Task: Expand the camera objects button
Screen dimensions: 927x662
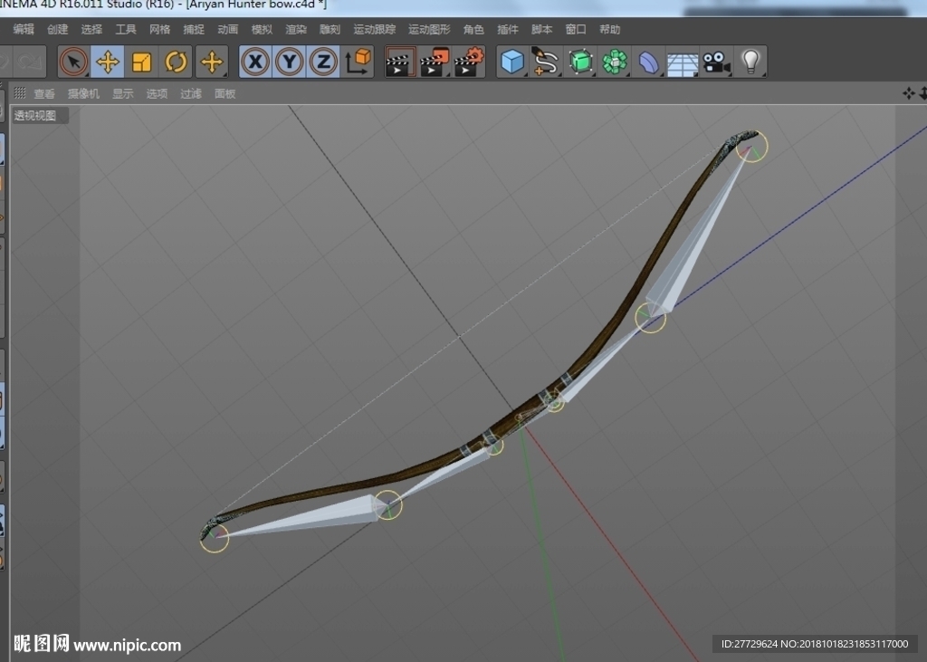Action: (717, 62)
